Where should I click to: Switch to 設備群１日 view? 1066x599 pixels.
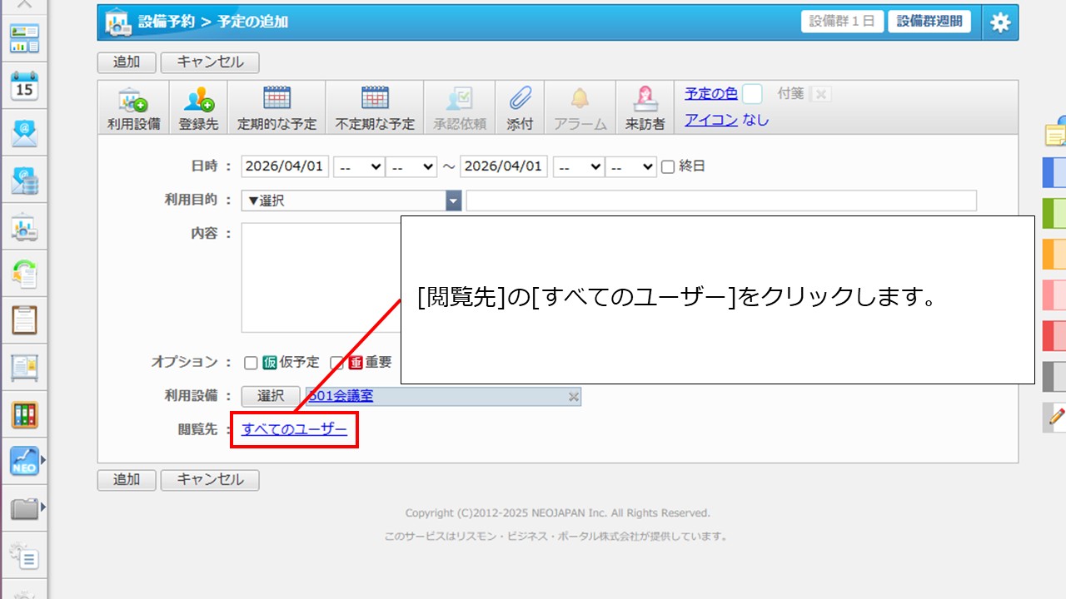pos(842,22)
